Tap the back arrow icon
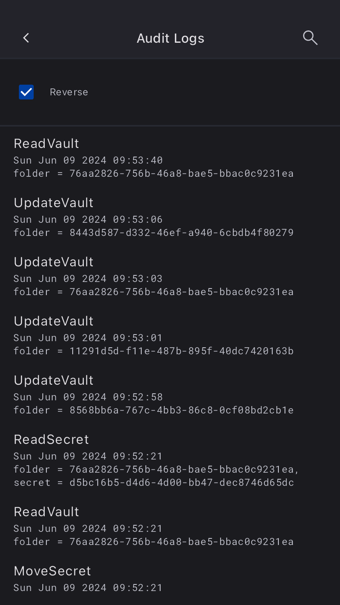The height and width of the screenshot is (605, 340). [26, 38]
